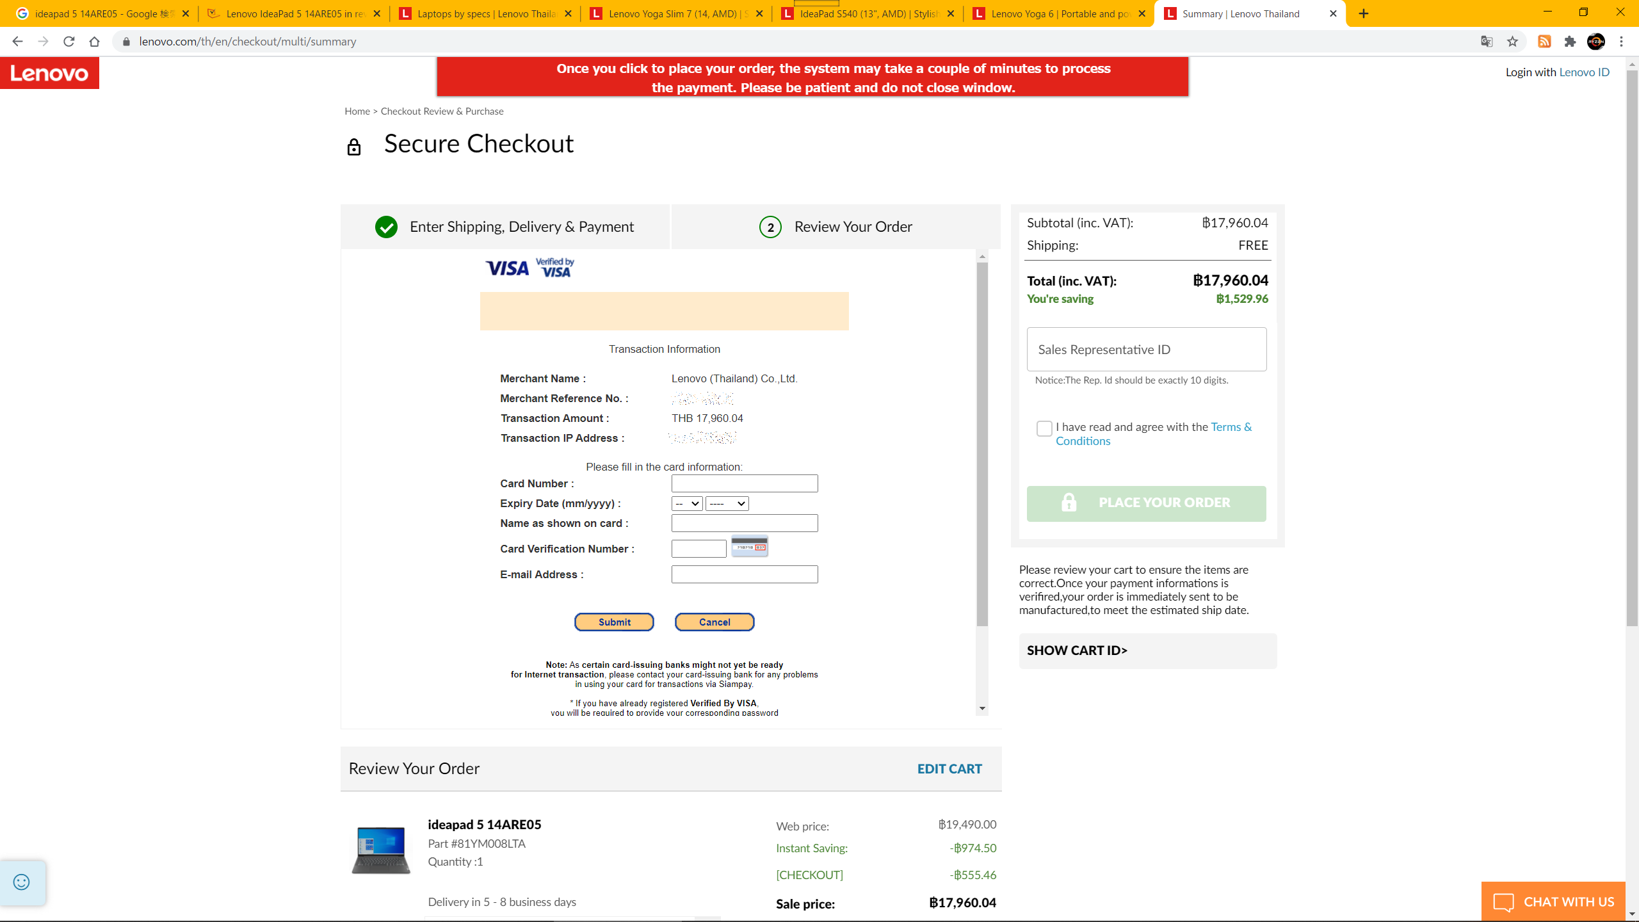Click the Cancel payment button
Image resolution: width=1639 pixels, height=922 pixels.
715,622
